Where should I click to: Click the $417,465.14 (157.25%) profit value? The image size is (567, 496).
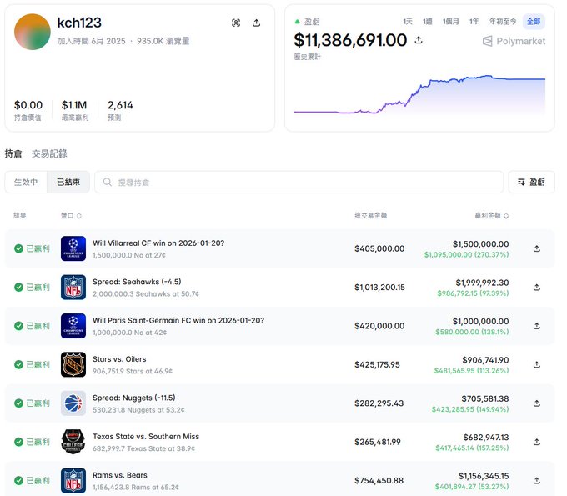[472, 448]
